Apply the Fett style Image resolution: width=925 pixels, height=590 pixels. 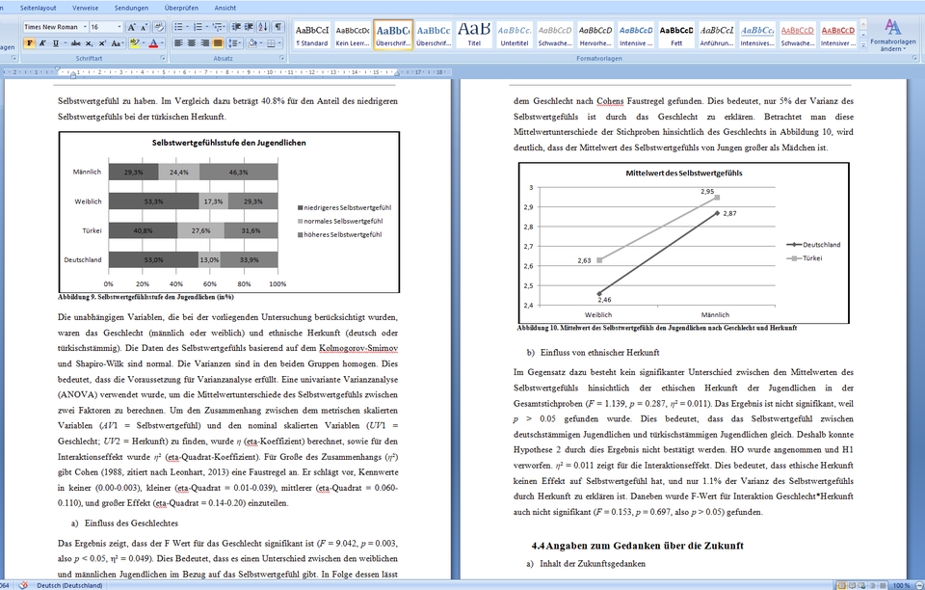pyautogui.click(x=676, y=35)
